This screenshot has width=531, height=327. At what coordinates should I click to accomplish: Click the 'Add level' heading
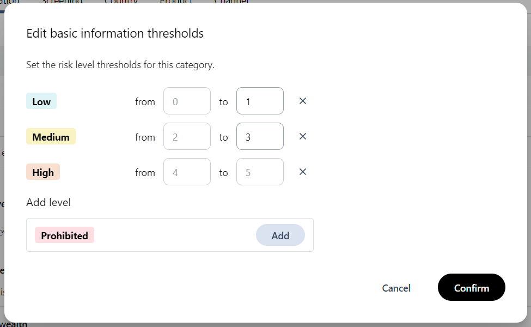click(48, 202)
